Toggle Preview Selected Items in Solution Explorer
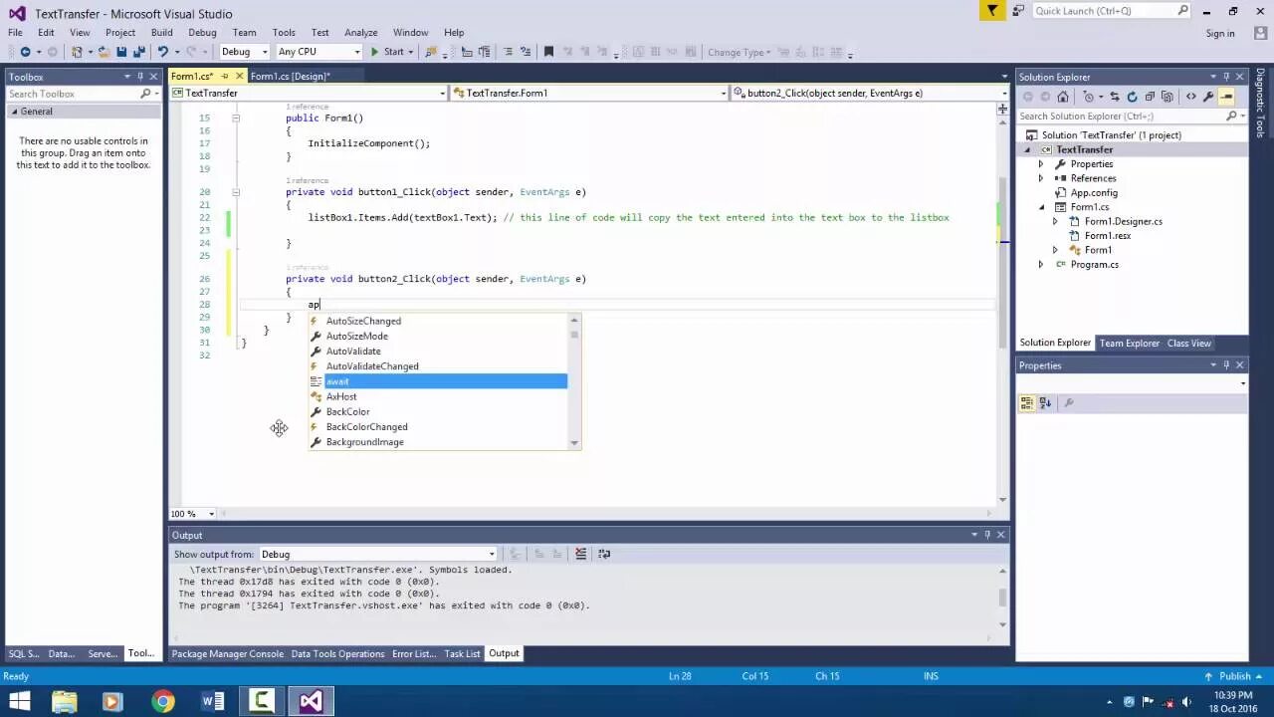Viewport: 1274px width, 717px height. (x=1226, y=97)
